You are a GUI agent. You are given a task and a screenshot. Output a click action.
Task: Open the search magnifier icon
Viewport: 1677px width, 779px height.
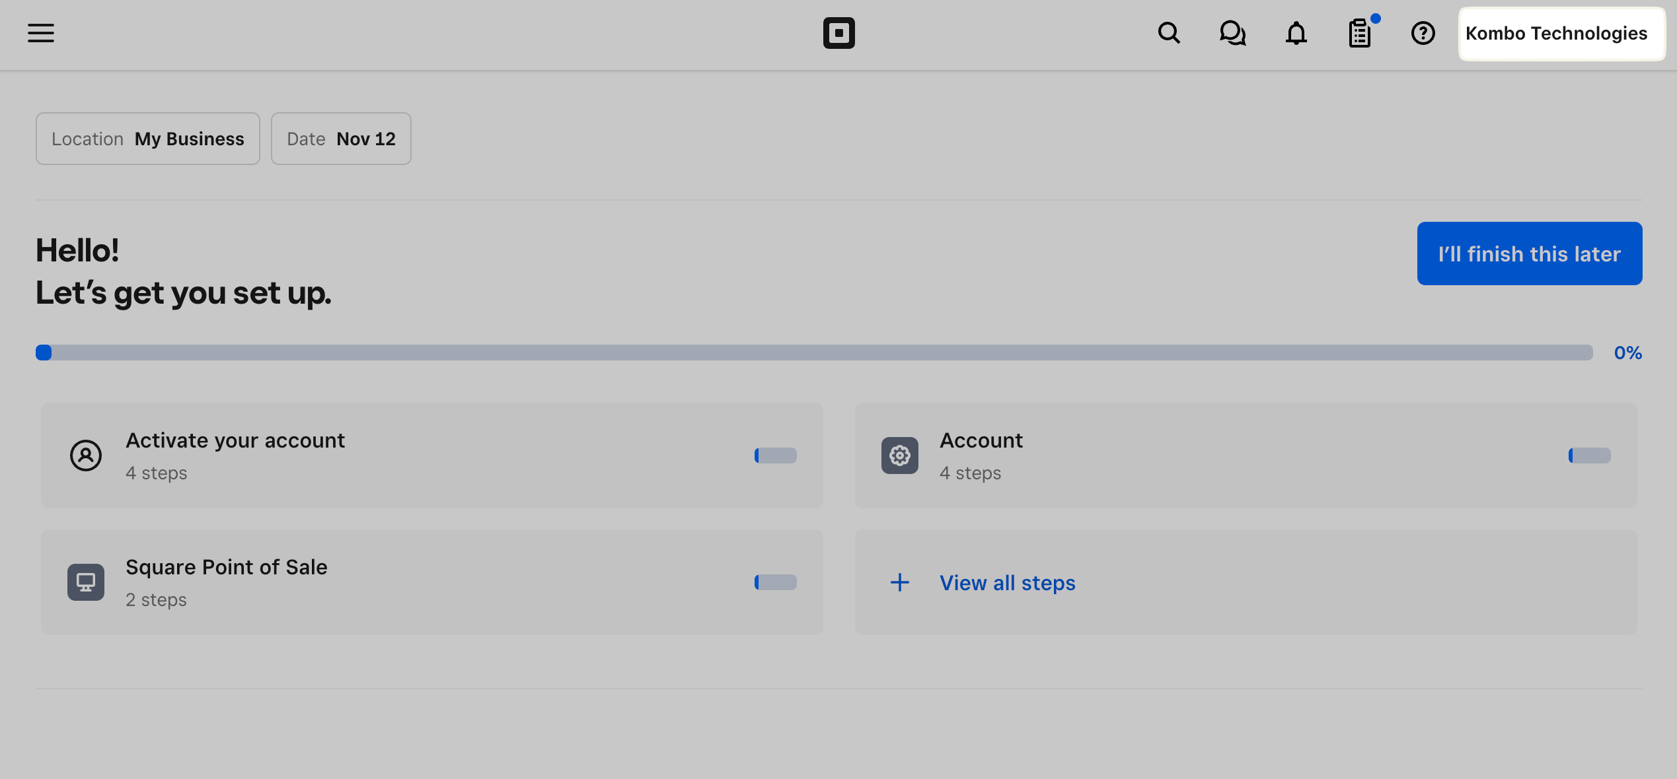coord(1169,33)
